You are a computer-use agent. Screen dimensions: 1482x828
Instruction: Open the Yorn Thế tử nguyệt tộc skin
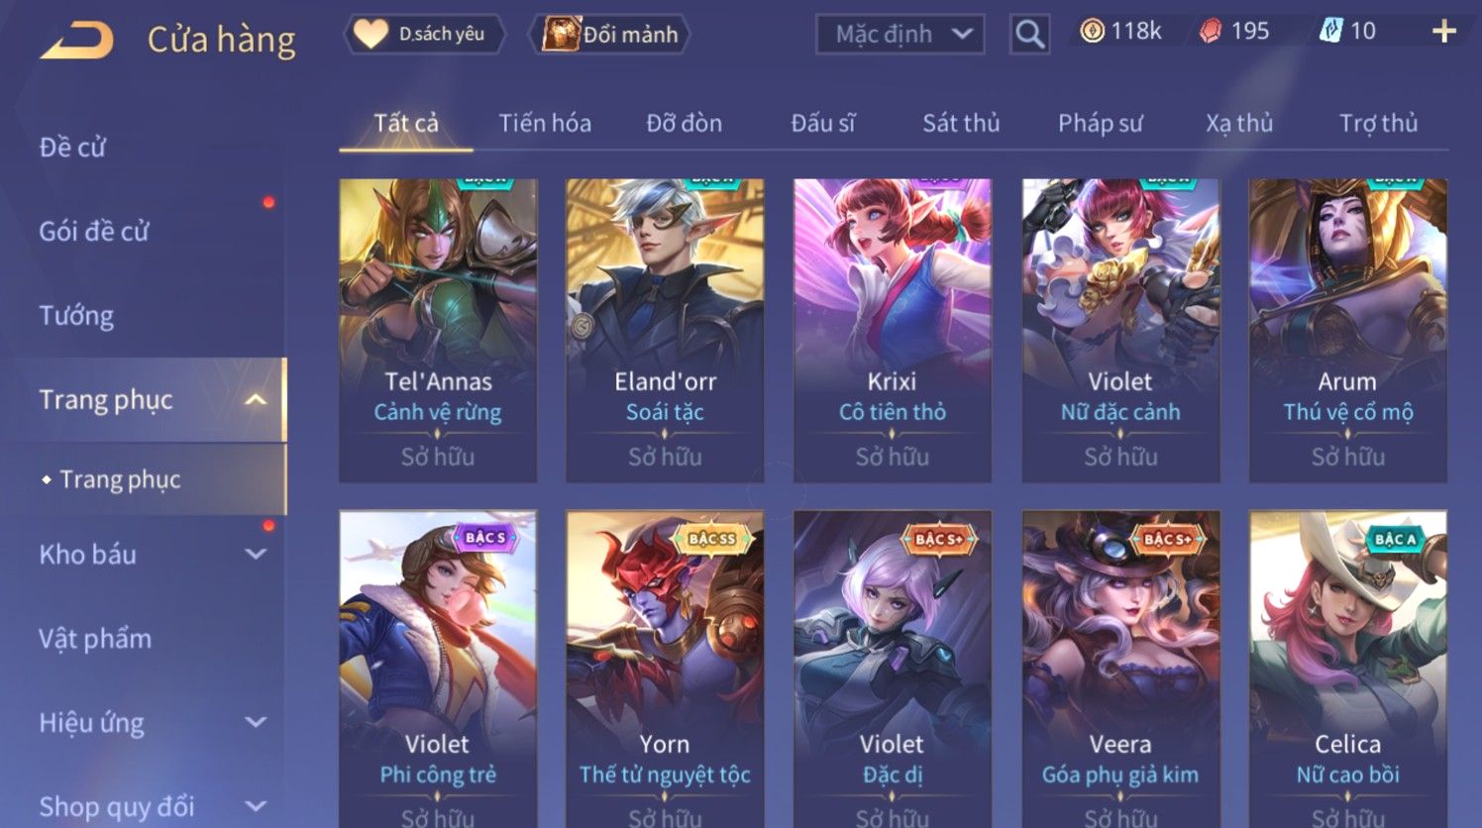[665, 670]
